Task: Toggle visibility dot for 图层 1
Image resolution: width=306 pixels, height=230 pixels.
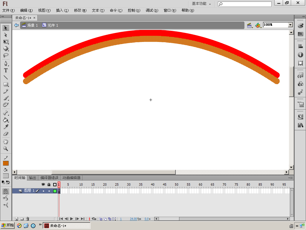Action: click(43, 191)
